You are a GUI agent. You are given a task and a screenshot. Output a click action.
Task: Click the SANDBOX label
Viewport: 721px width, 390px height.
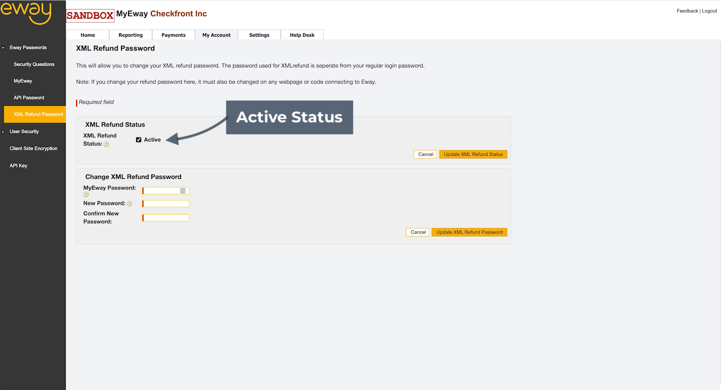(90, 16)
